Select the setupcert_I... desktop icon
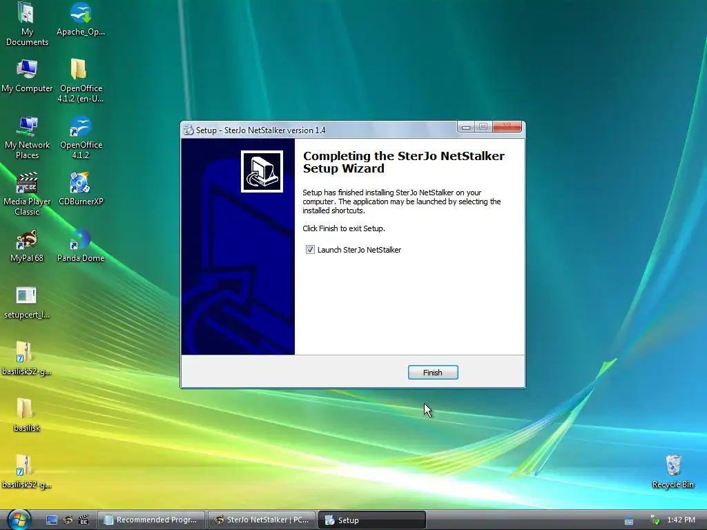707x530 pixels. point(27,302)
